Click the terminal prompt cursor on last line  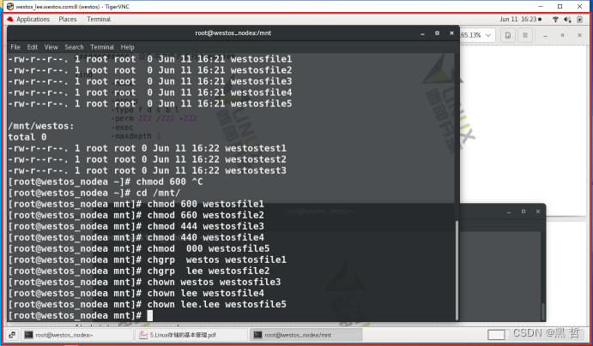(150, 316)
